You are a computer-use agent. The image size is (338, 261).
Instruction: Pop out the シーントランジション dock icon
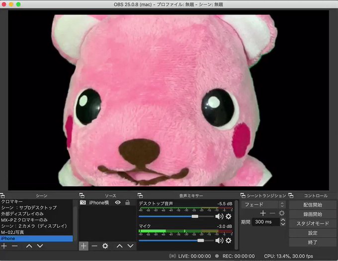243,195
